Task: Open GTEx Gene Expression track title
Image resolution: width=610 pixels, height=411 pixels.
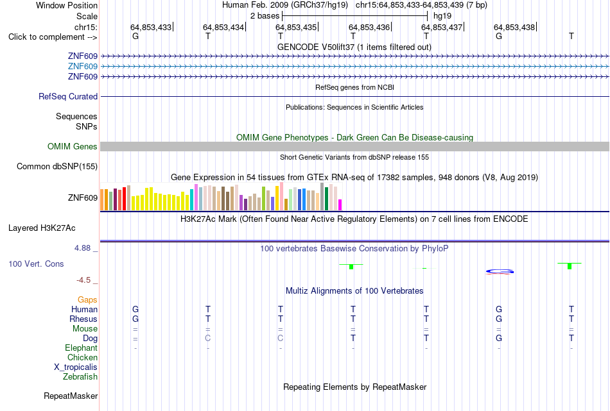Action: coord(354,178)
